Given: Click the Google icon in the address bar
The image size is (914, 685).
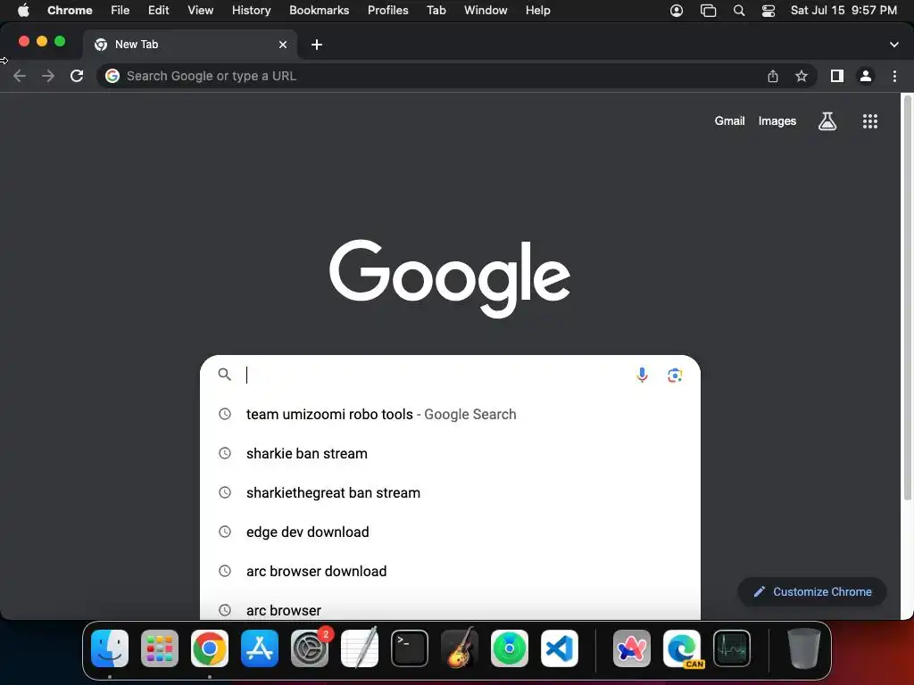Looking at the screenshot, I should (112, 76).
